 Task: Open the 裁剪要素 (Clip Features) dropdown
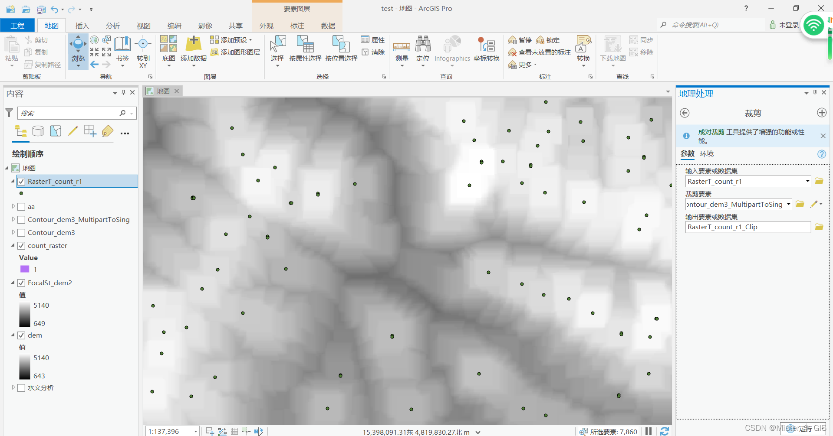[x=788, y=204]
